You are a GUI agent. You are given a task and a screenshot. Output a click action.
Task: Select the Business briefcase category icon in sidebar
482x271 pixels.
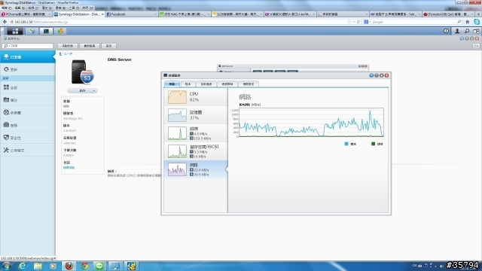(6, 125)
